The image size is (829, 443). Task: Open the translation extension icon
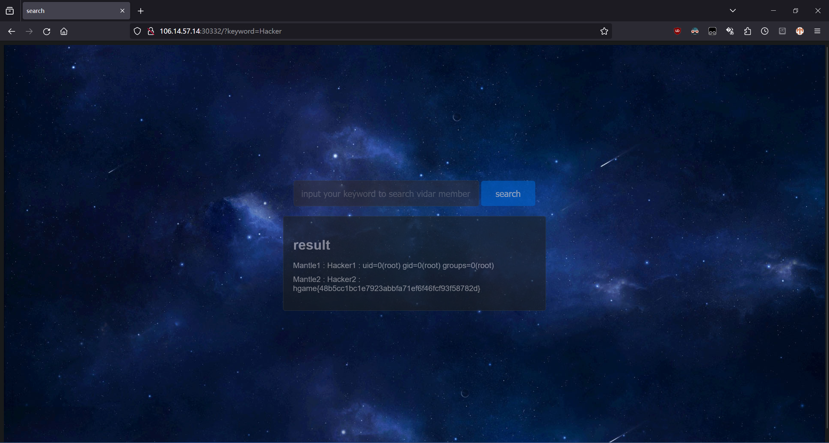coord(730,31)
